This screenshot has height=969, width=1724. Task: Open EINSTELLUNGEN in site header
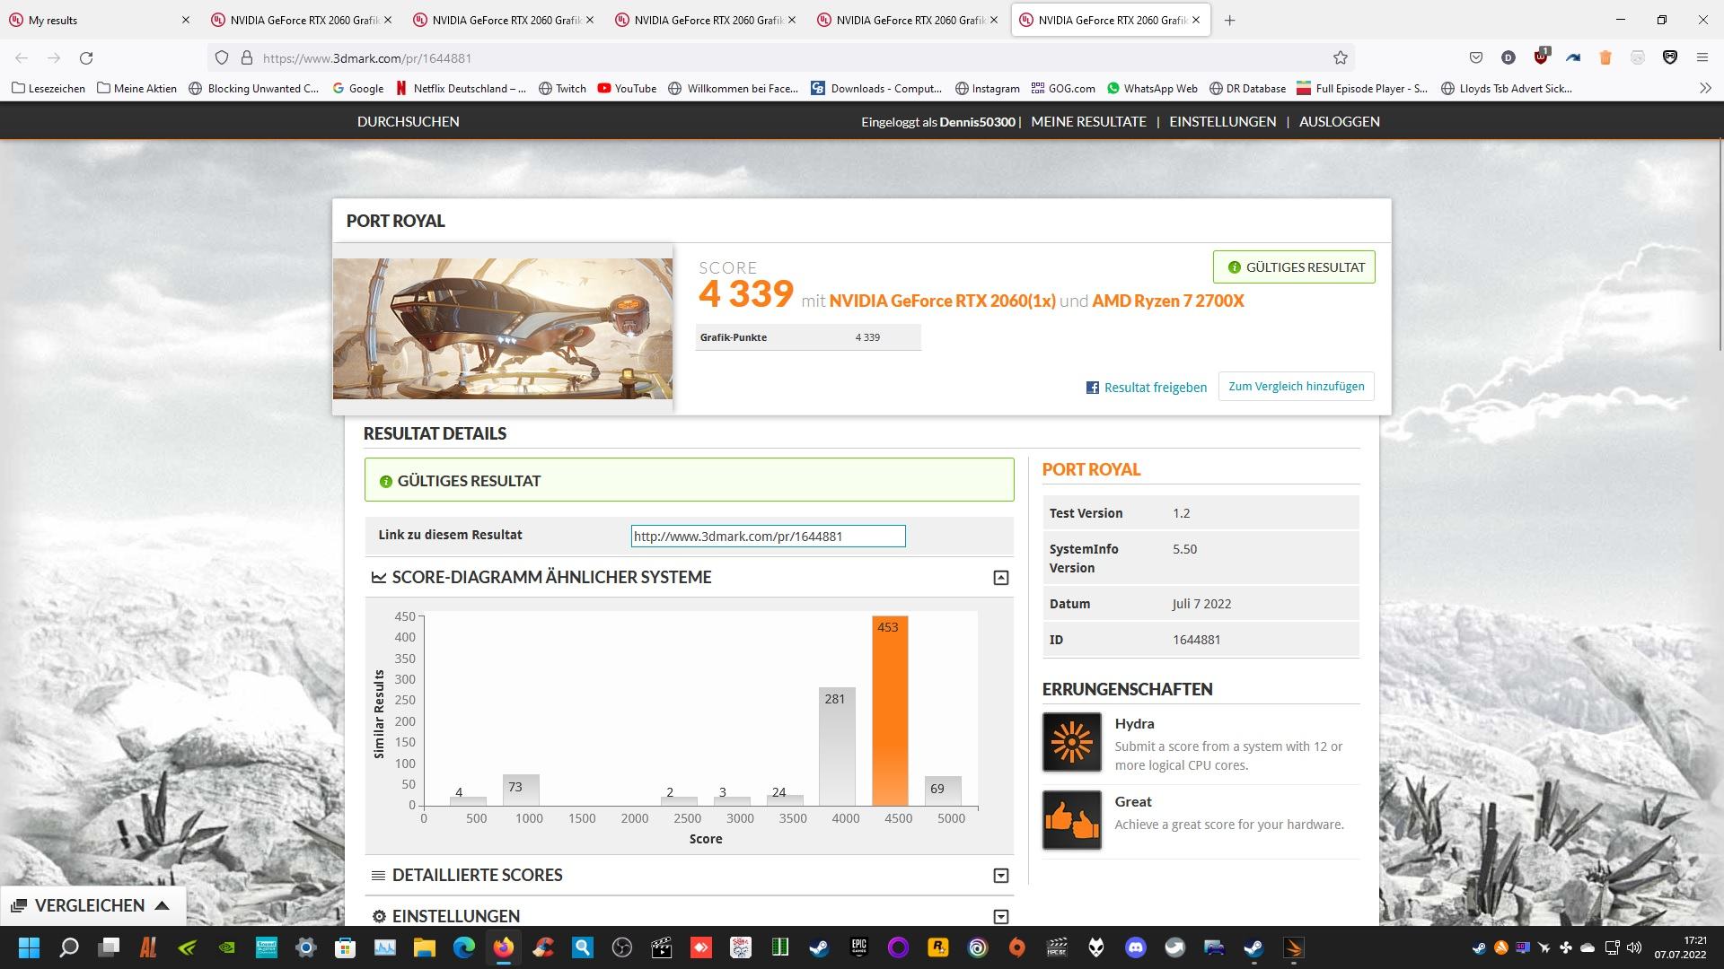(1222, 121)
